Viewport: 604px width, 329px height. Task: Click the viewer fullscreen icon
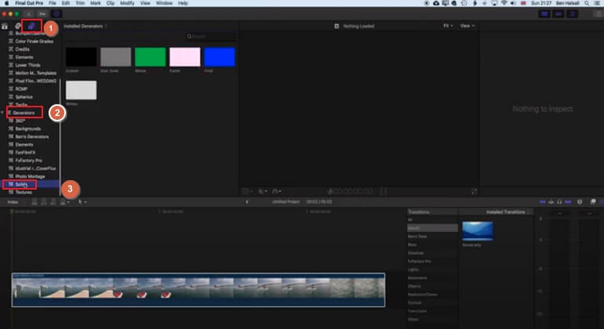(475, 191)
